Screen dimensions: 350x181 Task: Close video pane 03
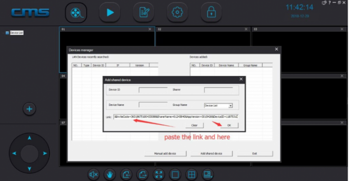point(342,29)
